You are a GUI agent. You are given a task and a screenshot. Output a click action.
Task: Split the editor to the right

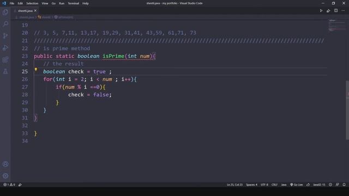(336, 10)
